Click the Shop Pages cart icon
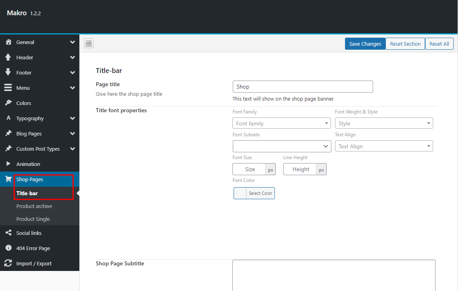 [8, 179]
